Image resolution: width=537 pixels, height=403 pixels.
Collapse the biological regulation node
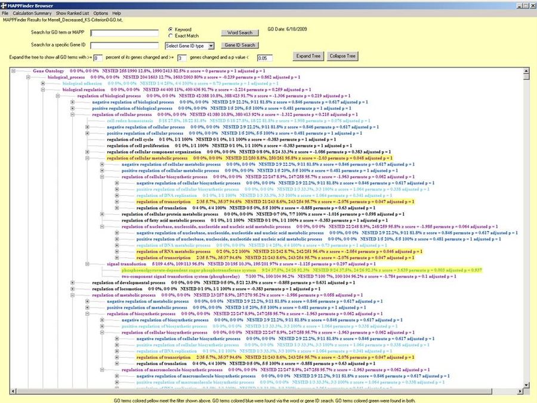coord(43,90)
